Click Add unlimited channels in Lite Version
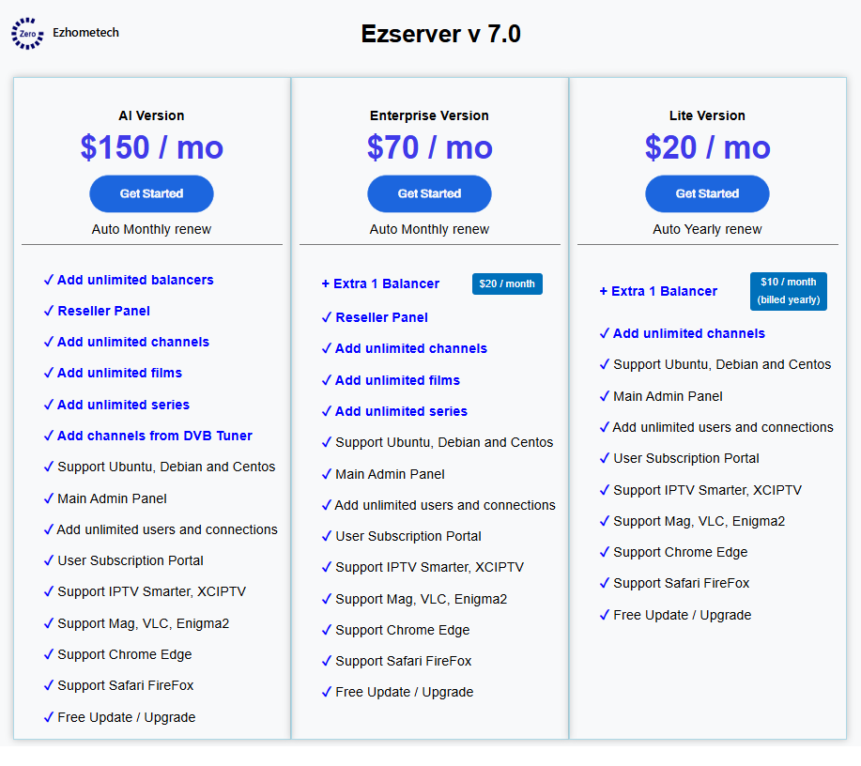861x766 pixels. (x=689, y=334)
